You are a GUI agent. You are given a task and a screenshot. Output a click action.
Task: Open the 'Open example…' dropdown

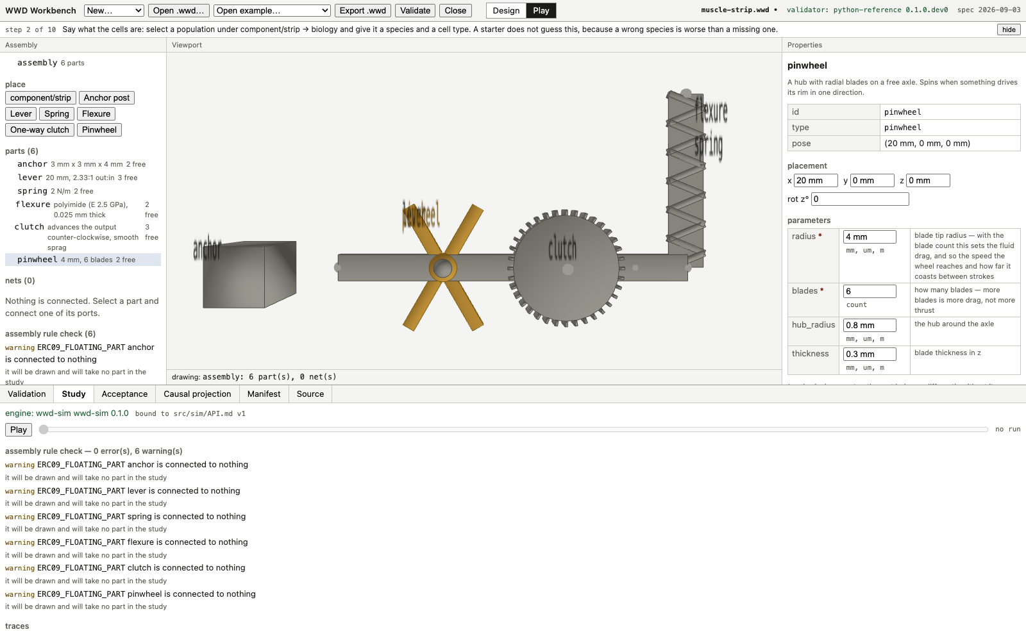point(272,10)
